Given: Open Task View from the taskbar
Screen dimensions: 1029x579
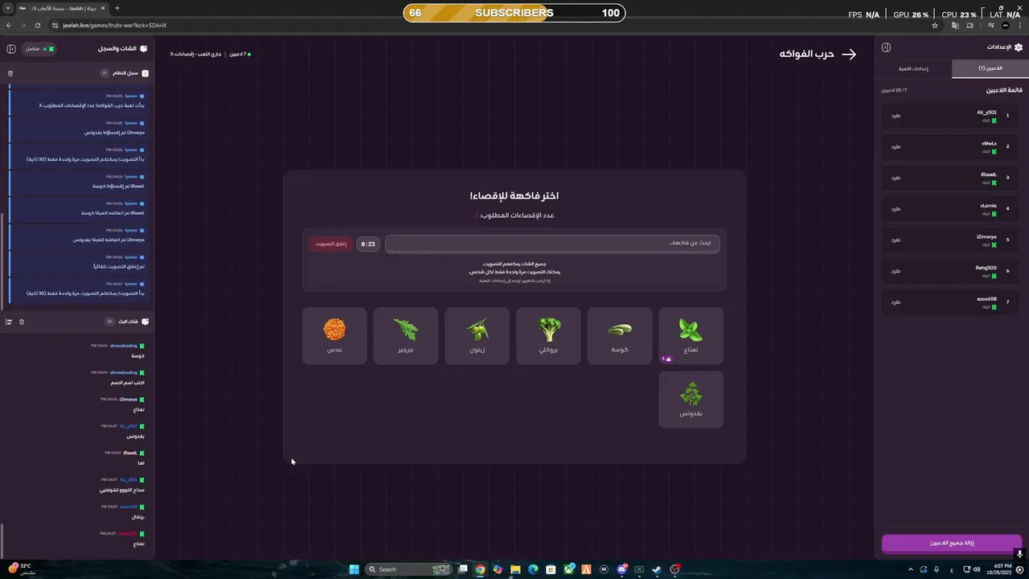Looking at the screenshot, I should click(x=463, y=569).
